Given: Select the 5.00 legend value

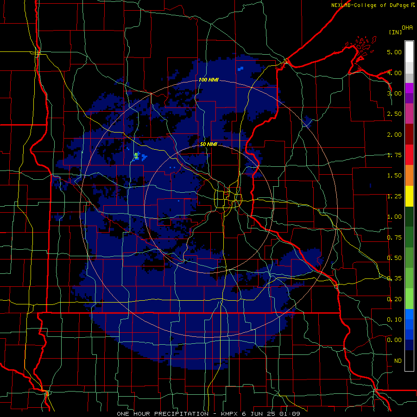Looking at the screenshot, I should click(394, 52).
